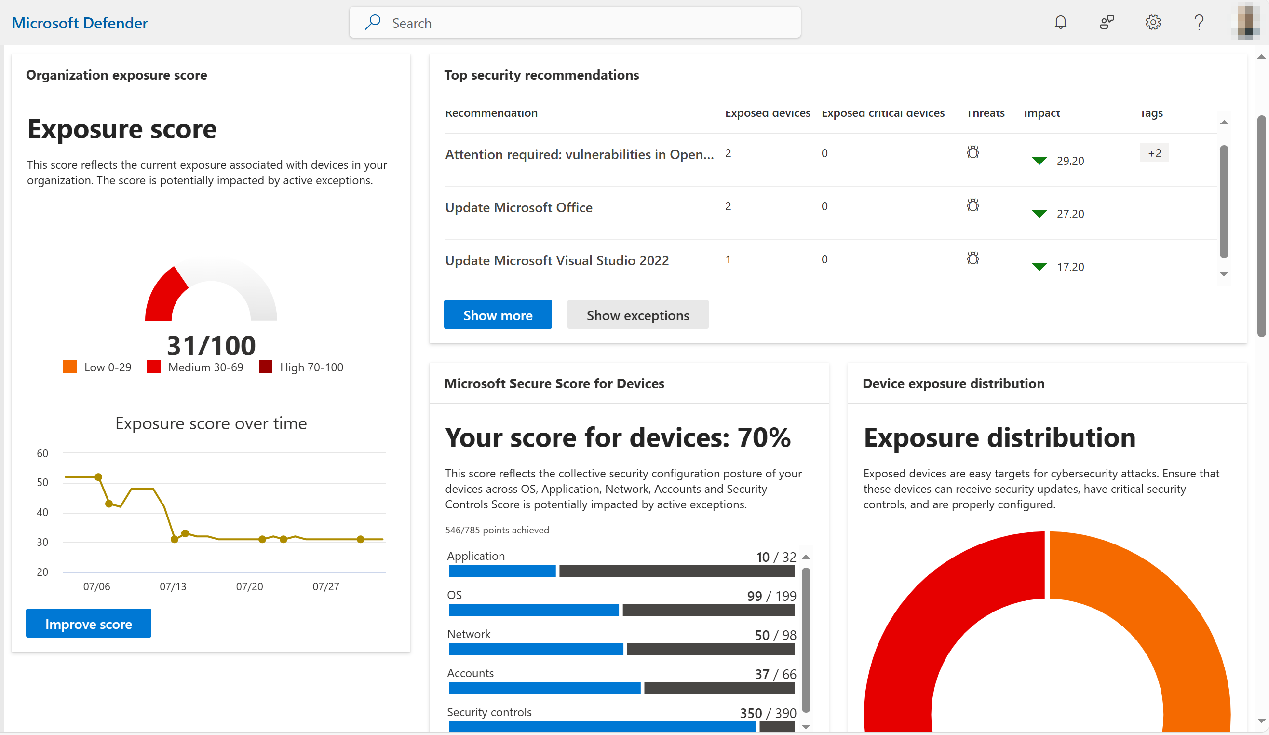The height and width of the screenshot is (735, 1269).
Task: Open Update Microsoft Visual Studio 2022 recommendation
Action: pos(557,260)
